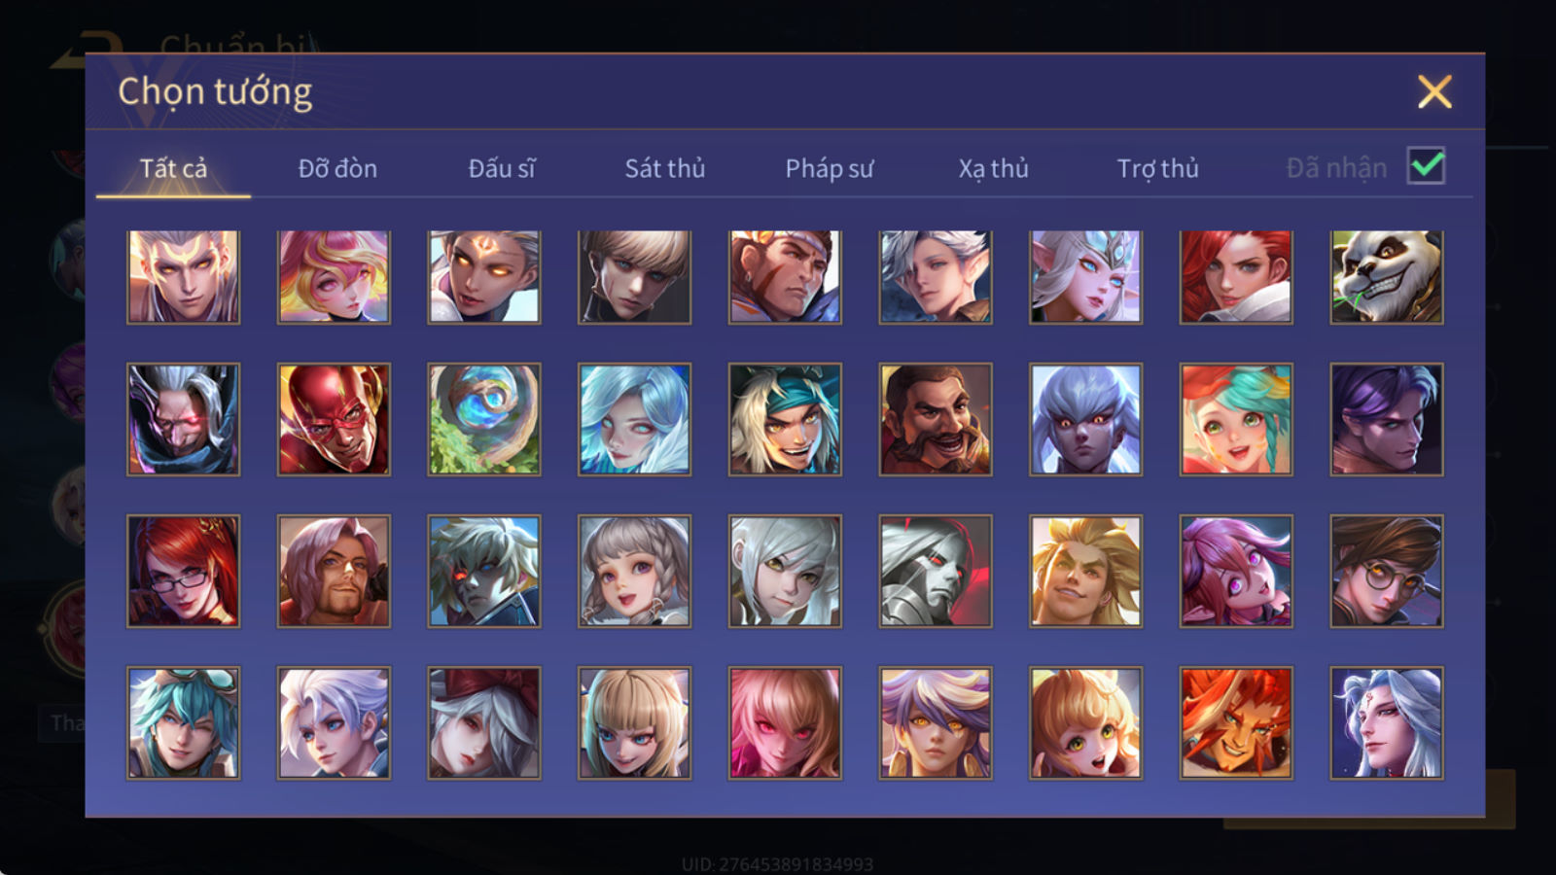Viewport: 1556px width, 875px height.
Task: Select the bearded mustache man hero
Action: click(936, 420)
